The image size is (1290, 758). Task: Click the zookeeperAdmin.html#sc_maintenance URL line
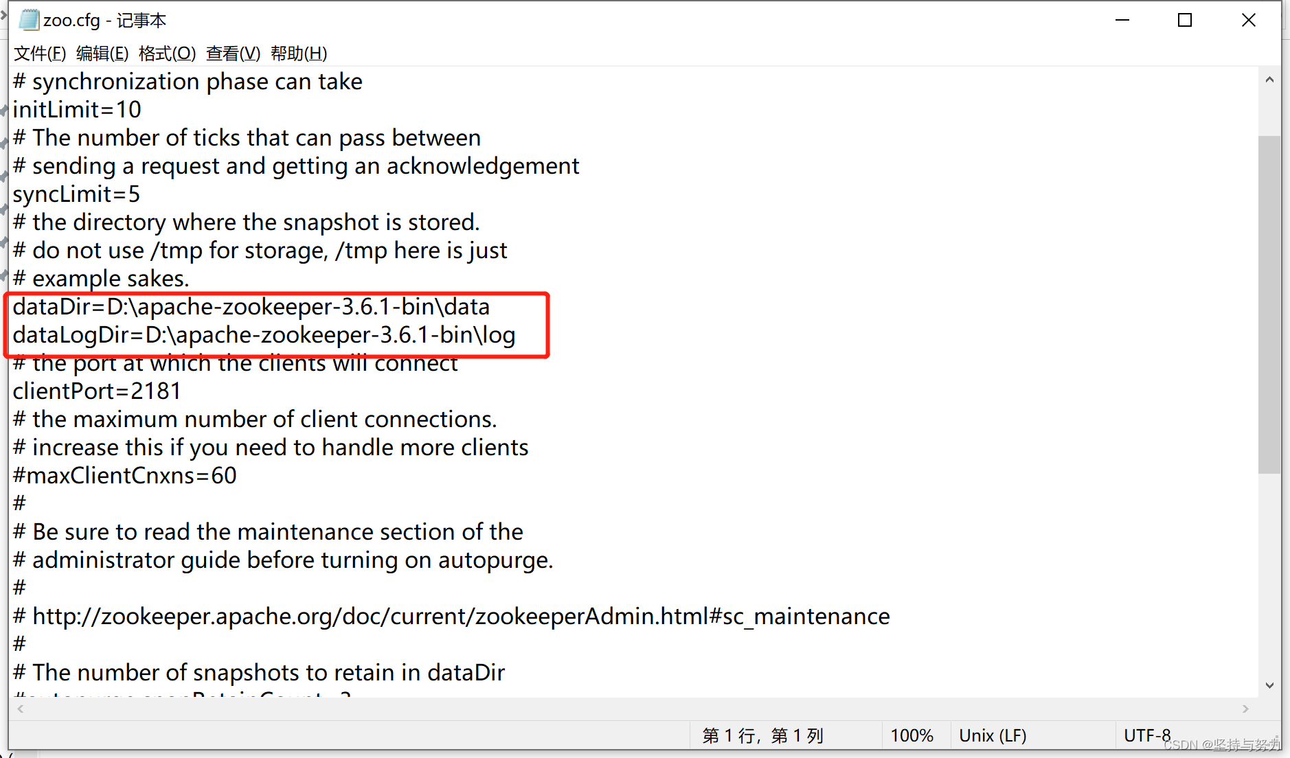[x=451, y=616]
